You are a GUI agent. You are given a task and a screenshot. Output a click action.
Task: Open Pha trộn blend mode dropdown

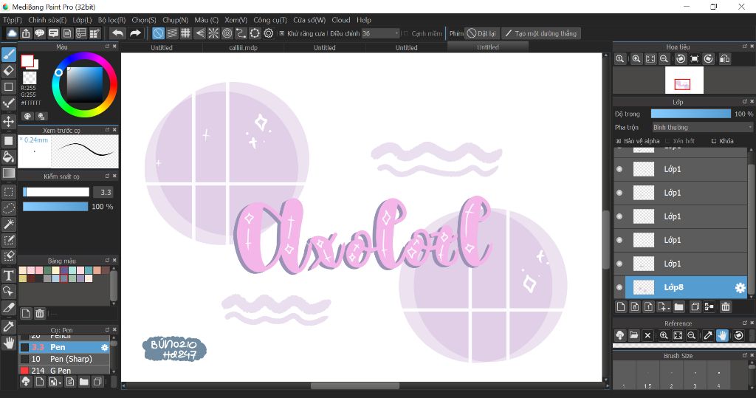(x=702, y=127)
